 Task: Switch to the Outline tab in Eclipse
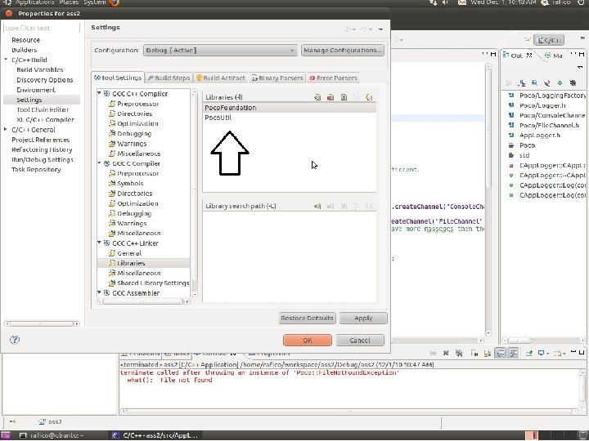[517, 56]
